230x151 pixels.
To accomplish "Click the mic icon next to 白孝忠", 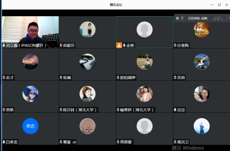I will [4, 142].
